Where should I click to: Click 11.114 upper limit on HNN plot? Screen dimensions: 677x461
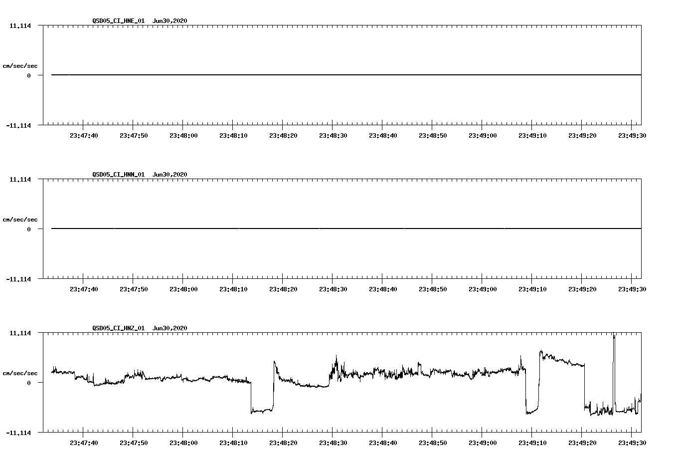click(x=20, y=179)
